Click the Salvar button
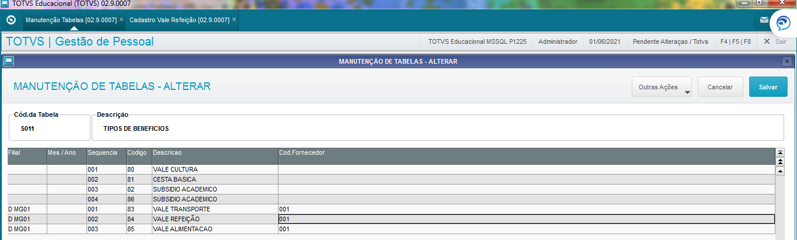Screen dimensions: 797x240 point(768,87)
